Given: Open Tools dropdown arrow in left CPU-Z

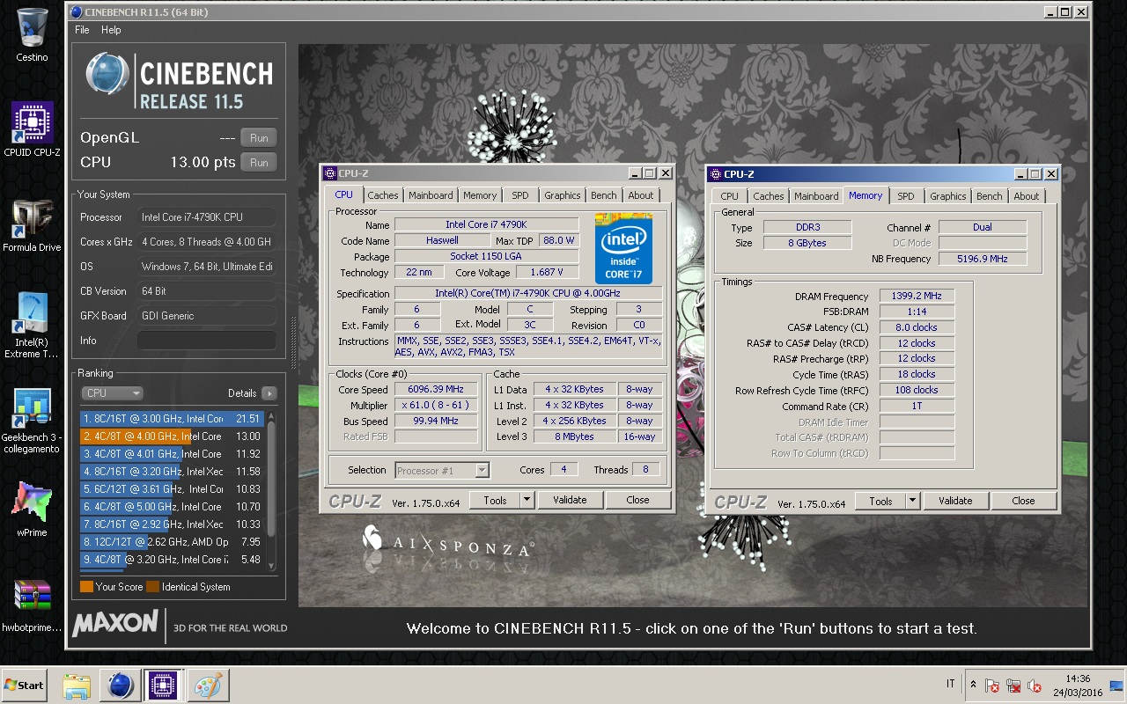Looking at the screenshot, I should 527,500.
